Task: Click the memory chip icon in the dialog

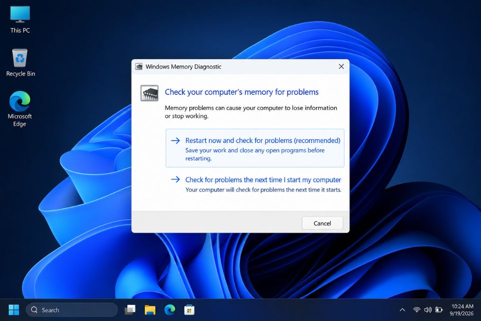Action: [x=149, y=93]
